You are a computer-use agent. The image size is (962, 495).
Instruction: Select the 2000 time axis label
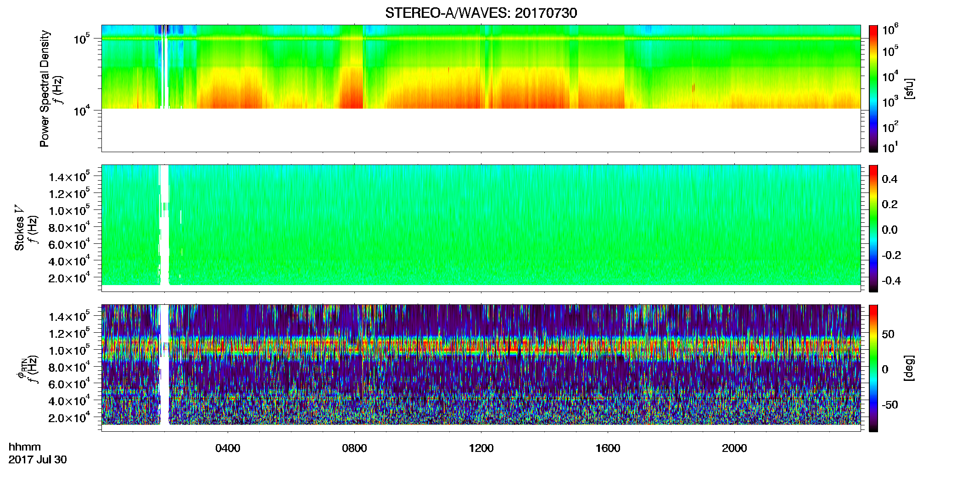734,448
